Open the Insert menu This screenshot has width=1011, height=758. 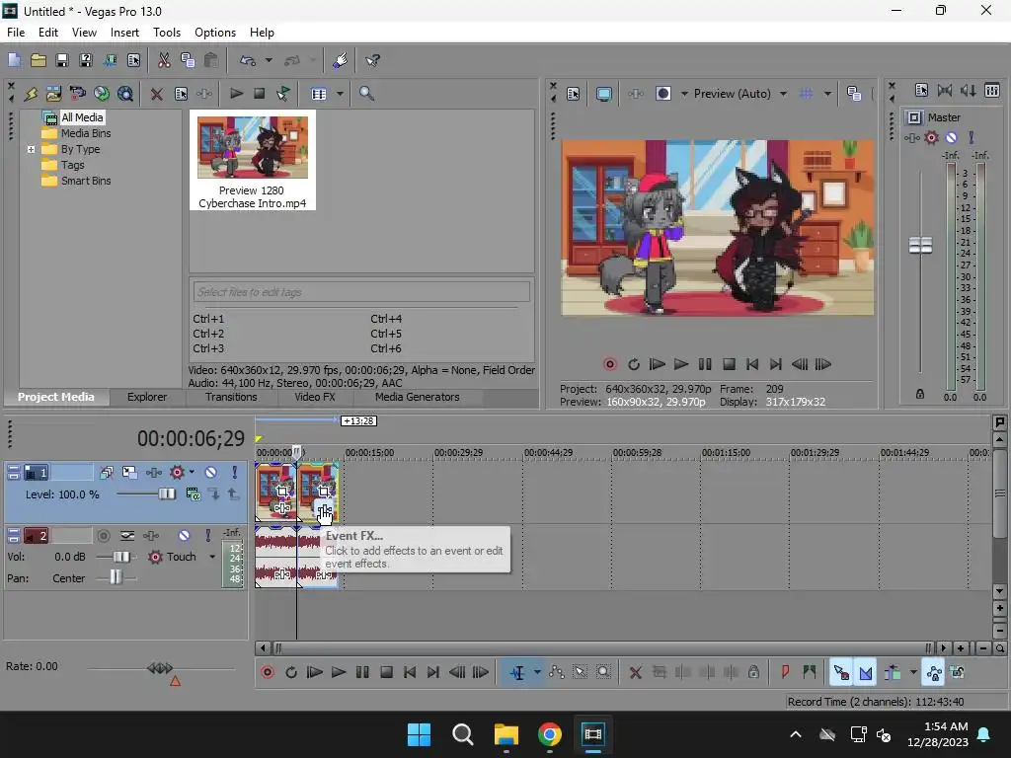click(124, 33)
